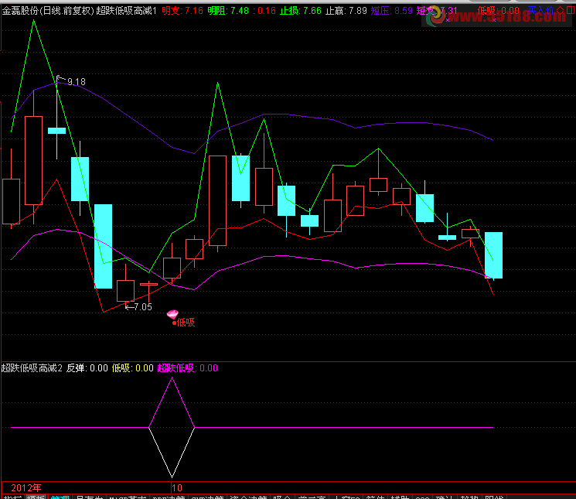Image resolution: width=576 pixels, height=499 pixels.
Task: Select the green 止损: 7.66 value
Action: click(301, 11)
